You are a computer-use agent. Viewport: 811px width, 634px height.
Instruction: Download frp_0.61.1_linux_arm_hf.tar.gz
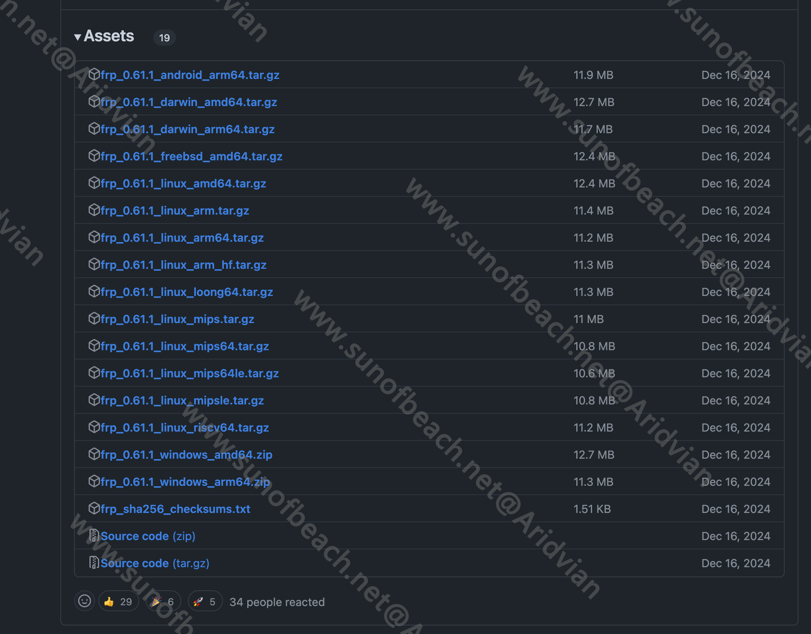pos(183,265)
